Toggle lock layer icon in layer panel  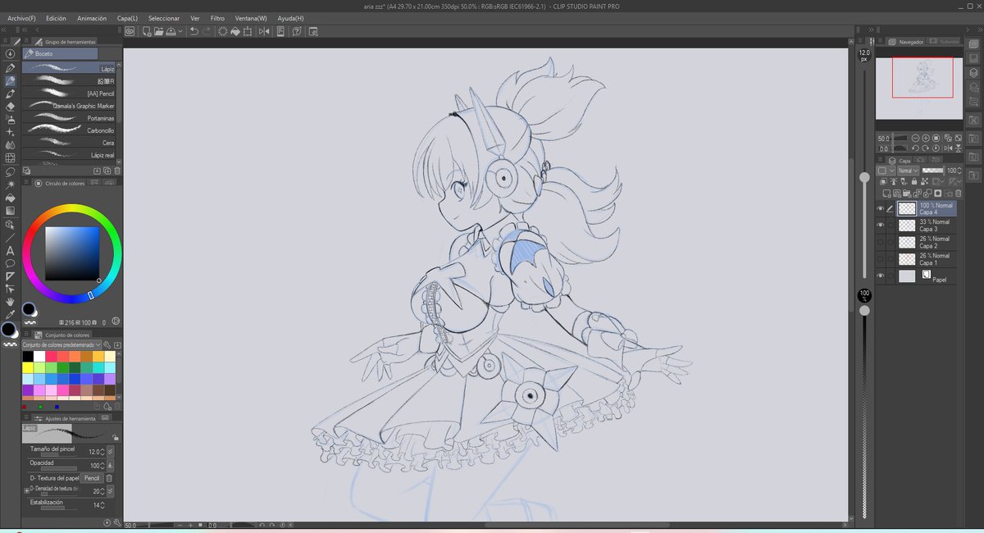pos(914,181)
